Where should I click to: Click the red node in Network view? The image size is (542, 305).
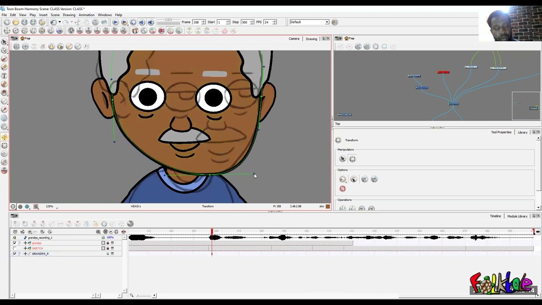tap(443, 72)
